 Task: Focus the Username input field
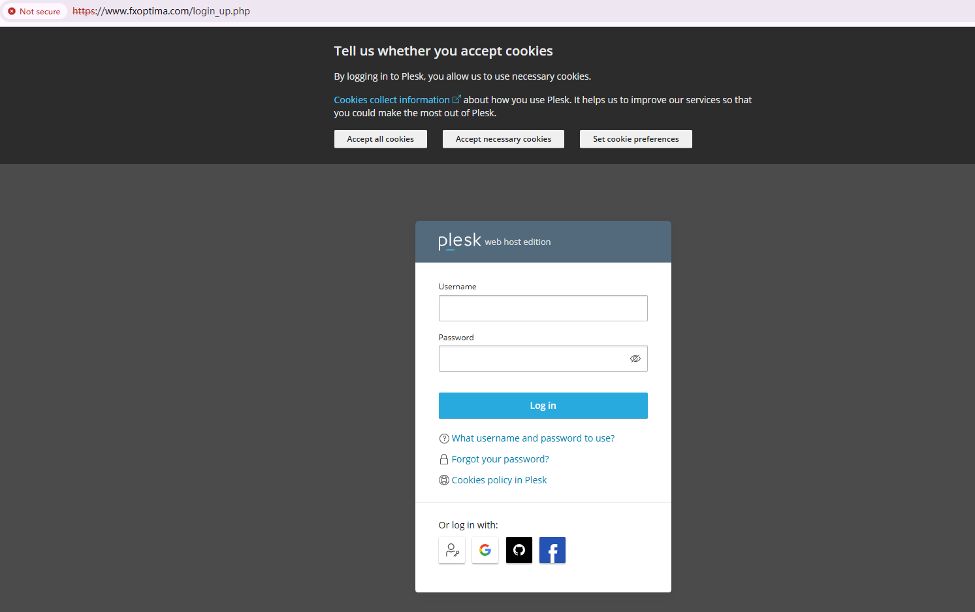tap(543, 308)
